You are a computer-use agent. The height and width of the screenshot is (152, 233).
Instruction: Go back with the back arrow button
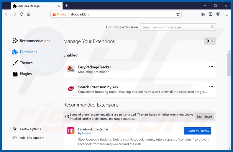coord(6,14)
